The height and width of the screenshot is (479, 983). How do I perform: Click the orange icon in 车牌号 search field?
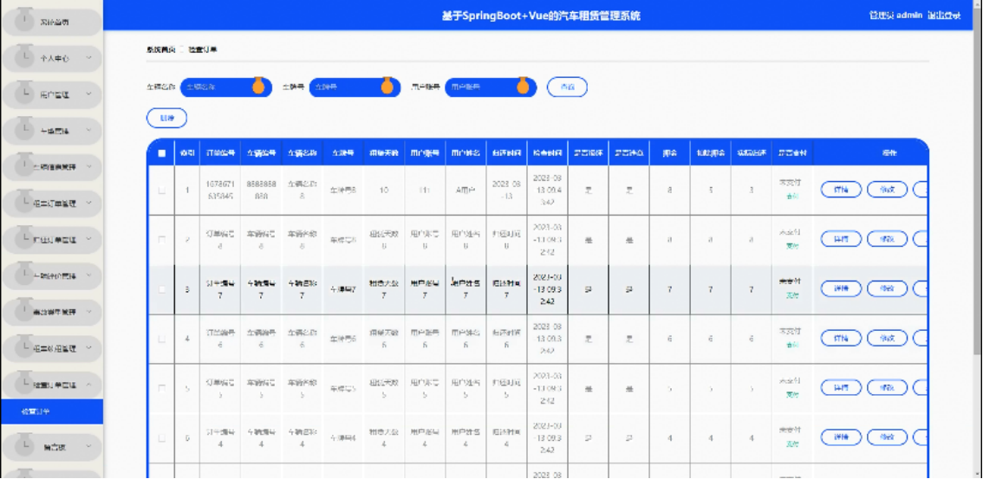[x=387, y=87]
